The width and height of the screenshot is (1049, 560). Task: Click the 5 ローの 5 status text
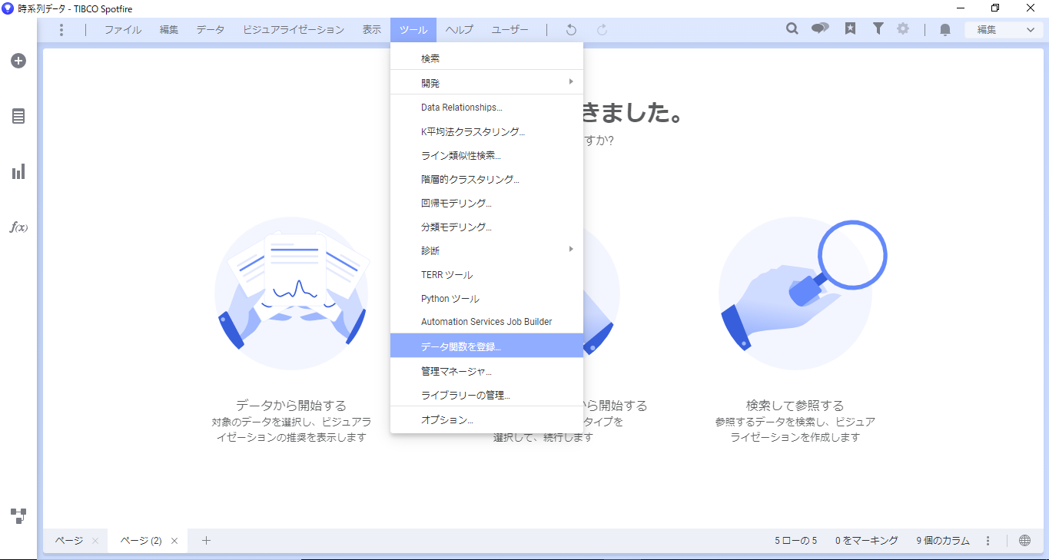(795, 541)
